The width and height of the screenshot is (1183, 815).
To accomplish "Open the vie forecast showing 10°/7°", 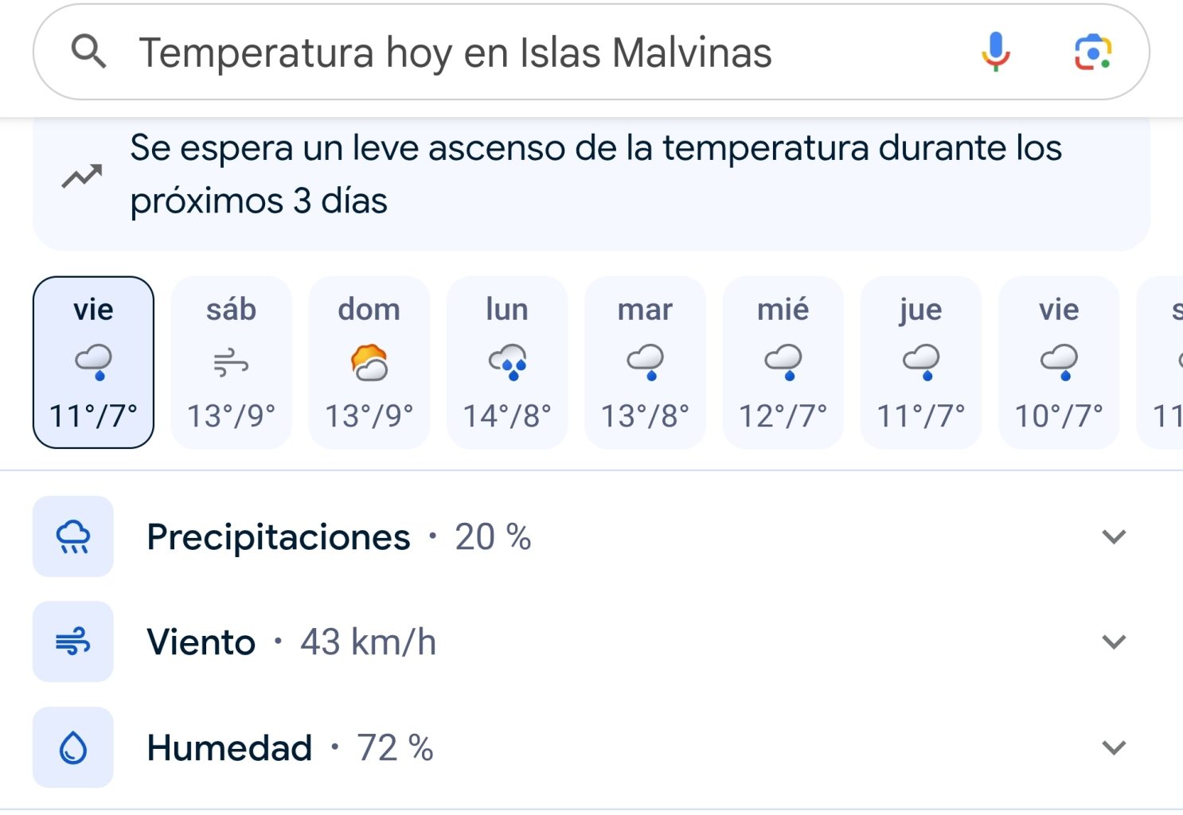I will 1059,362.
